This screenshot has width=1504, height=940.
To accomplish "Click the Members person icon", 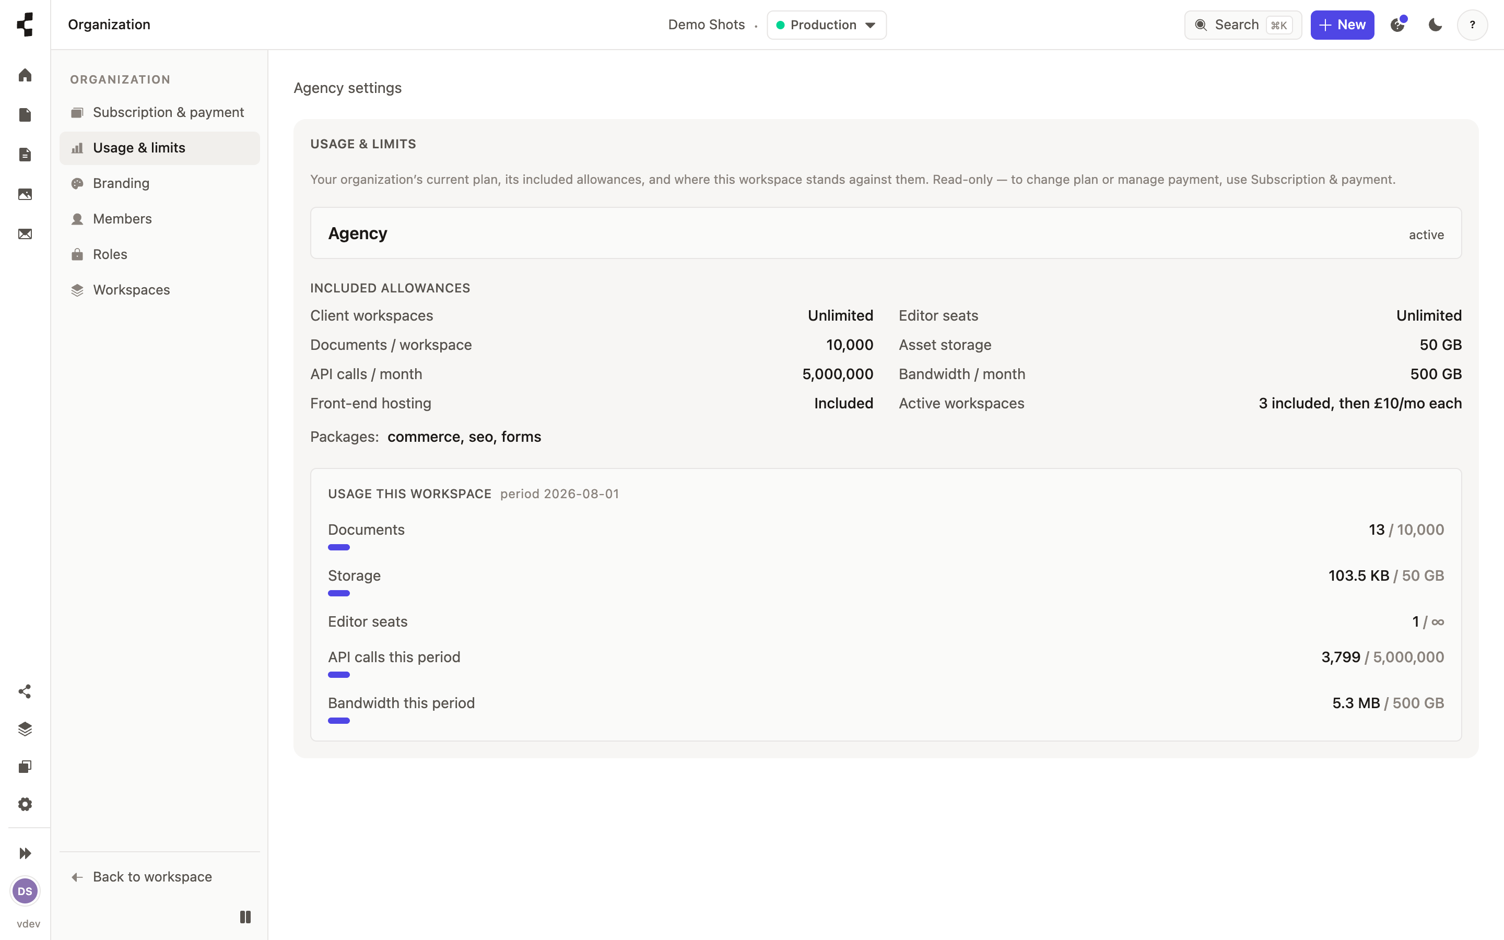I will [77, 219].
